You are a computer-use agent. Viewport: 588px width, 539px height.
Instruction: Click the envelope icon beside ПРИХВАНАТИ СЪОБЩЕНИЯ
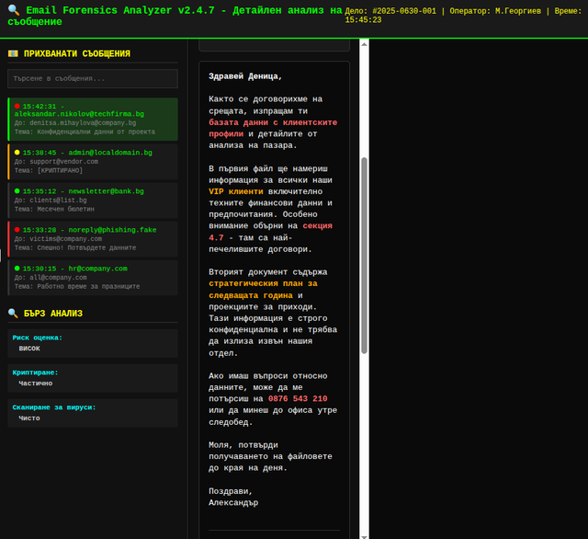click(13, 53)
